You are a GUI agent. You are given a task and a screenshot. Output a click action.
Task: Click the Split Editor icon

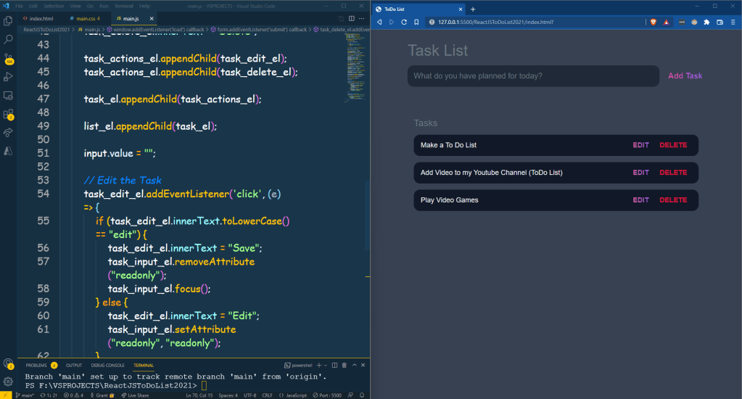point(352,18)
